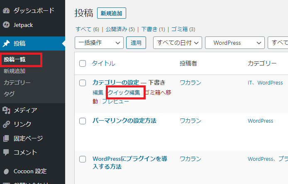Click ゴミ箱へ移動 under カテゴリーの設定
The height and width of the screenshot is (184, 288).
[x=158, y=92]
